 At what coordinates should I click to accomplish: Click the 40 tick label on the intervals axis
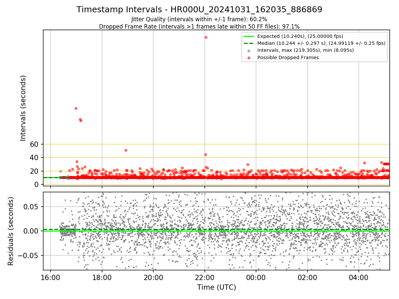tap(35, 157)
